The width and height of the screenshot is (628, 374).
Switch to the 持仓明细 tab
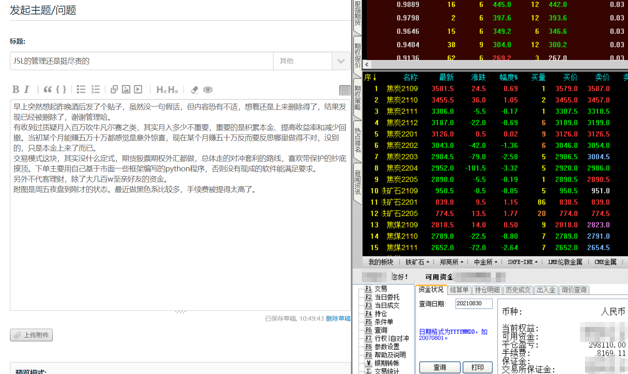pyautogui.click(x=487, y=290)
